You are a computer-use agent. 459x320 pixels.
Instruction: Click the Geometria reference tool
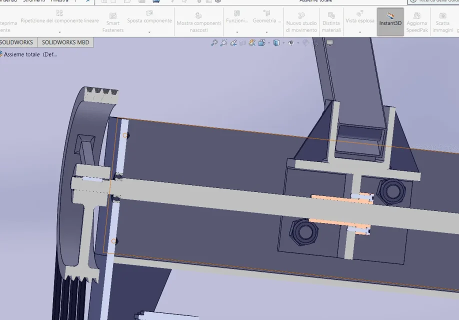266,17
